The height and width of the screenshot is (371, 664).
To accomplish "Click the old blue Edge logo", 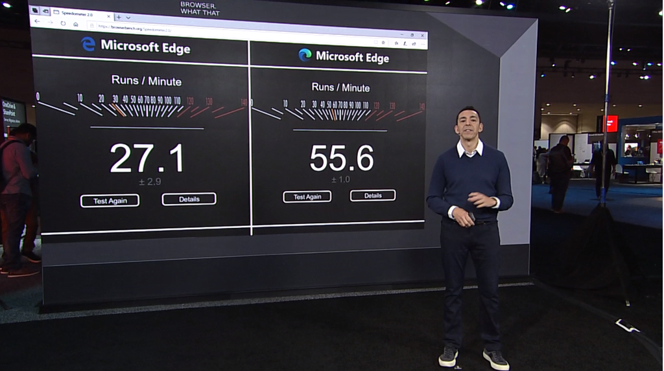I will click(x=88, y=44).
